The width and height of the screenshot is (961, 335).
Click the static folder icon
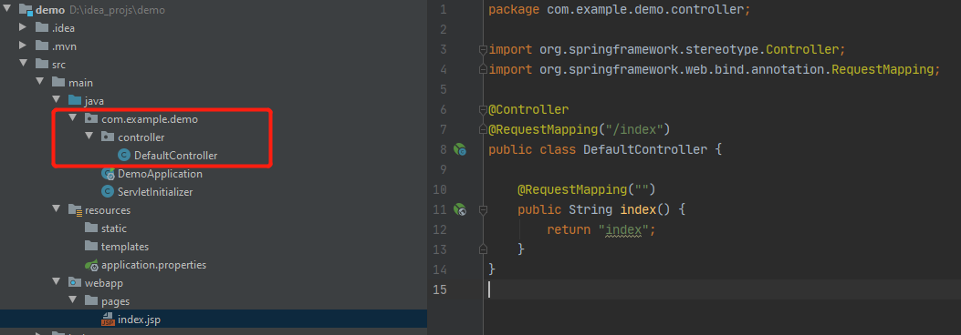tap(90, 228)
